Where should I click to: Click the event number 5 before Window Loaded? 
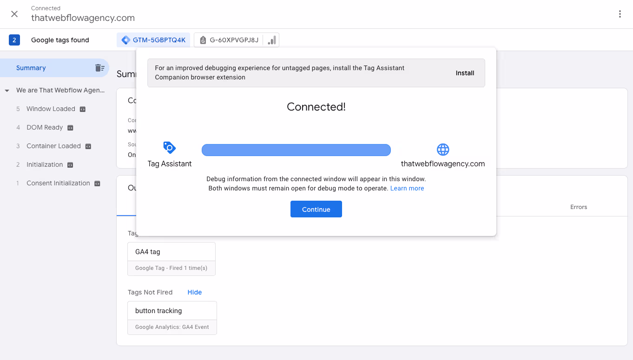(x=18, y=109)
